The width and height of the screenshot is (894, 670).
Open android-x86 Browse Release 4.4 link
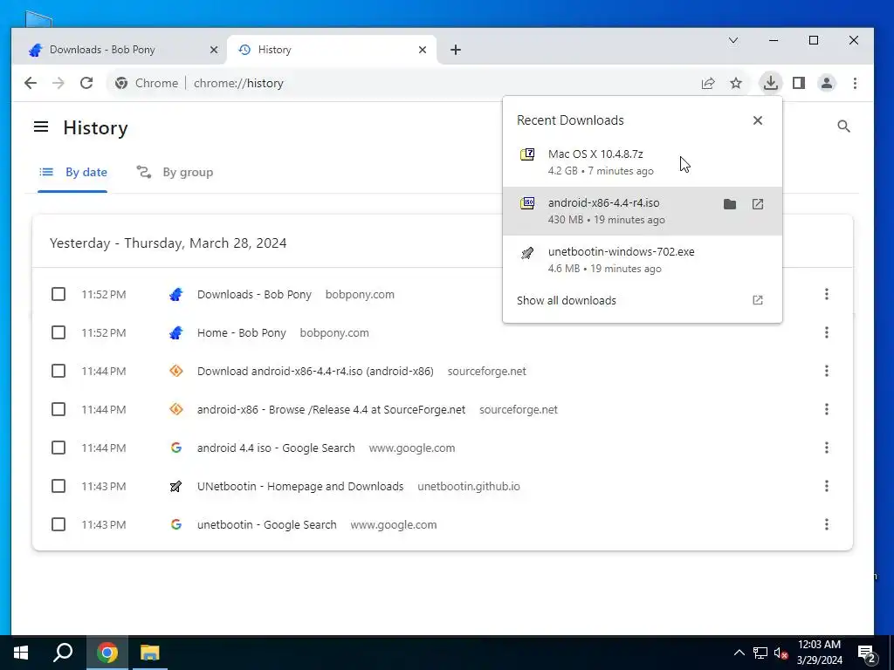point(331,410)
